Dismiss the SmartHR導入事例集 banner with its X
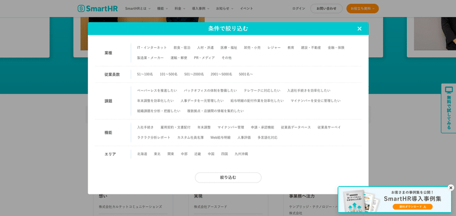The width and height of the screenshot is (456, 216). coord(451,188)
